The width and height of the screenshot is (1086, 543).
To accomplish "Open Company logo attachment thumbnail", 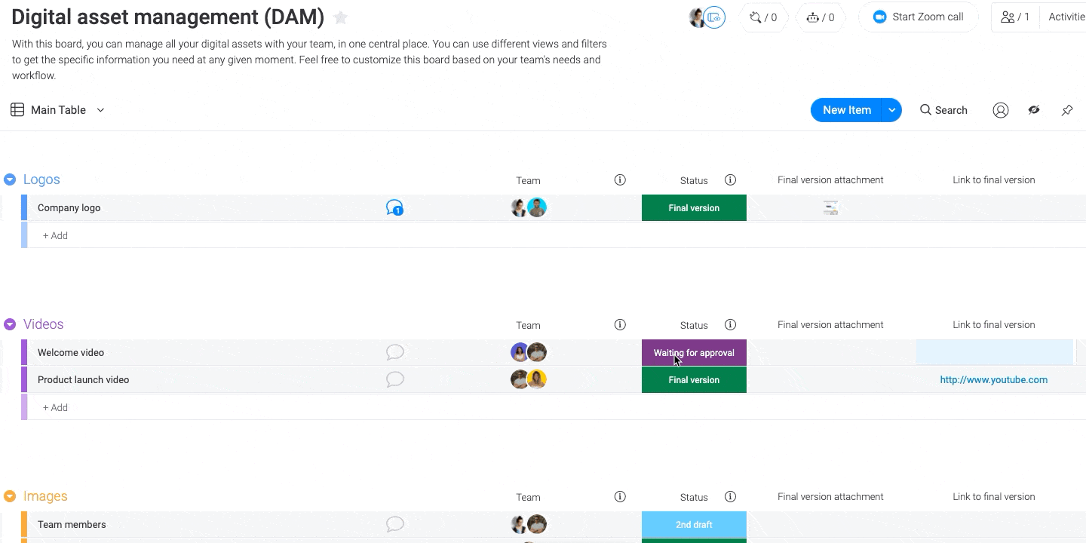I will tap(830, 208).
